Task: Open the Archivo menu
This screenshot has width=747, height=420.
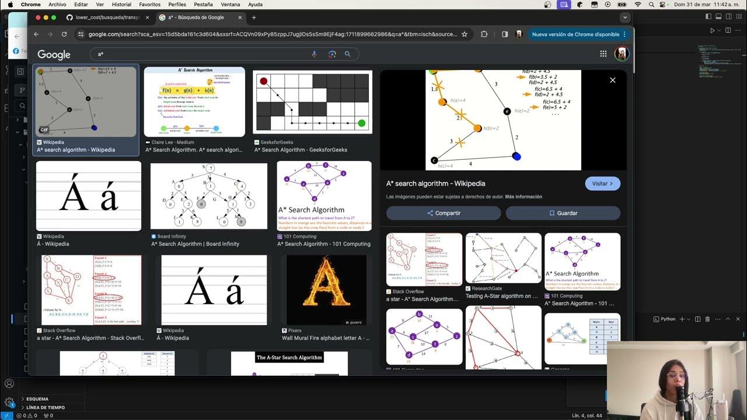Action: pos(57,4)
